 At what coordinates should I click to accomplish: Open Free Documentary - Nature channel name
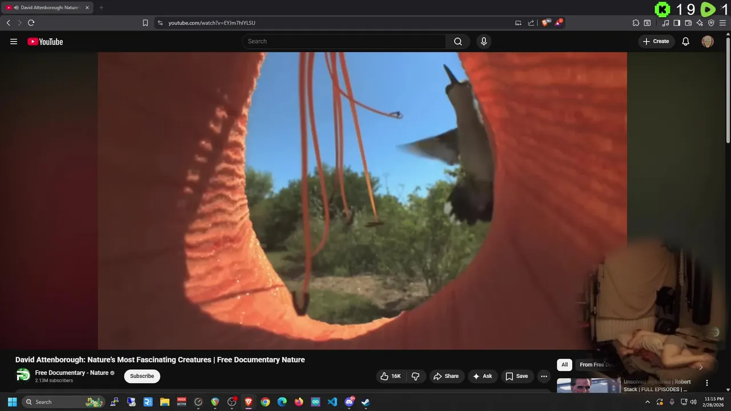72,373
